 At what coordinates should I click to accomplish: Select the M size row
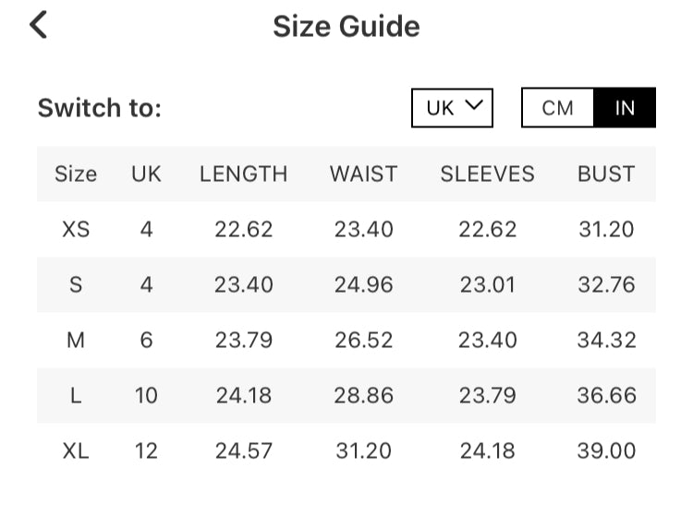[76, 340]
